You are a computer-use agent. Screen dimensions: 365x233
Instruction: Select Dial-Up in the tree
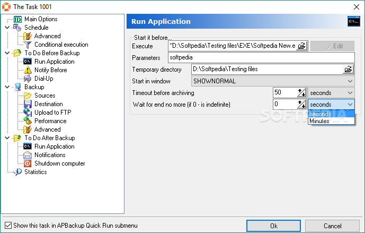click(x=44, y=79)
